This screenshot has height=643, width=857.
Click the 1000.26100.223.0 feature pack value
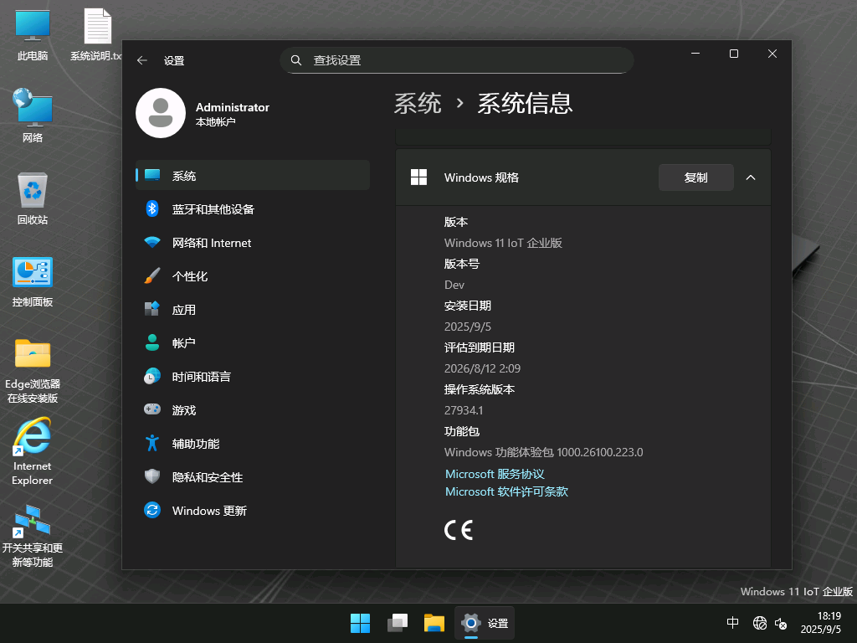pyautogui.click(x=599, y=452)
